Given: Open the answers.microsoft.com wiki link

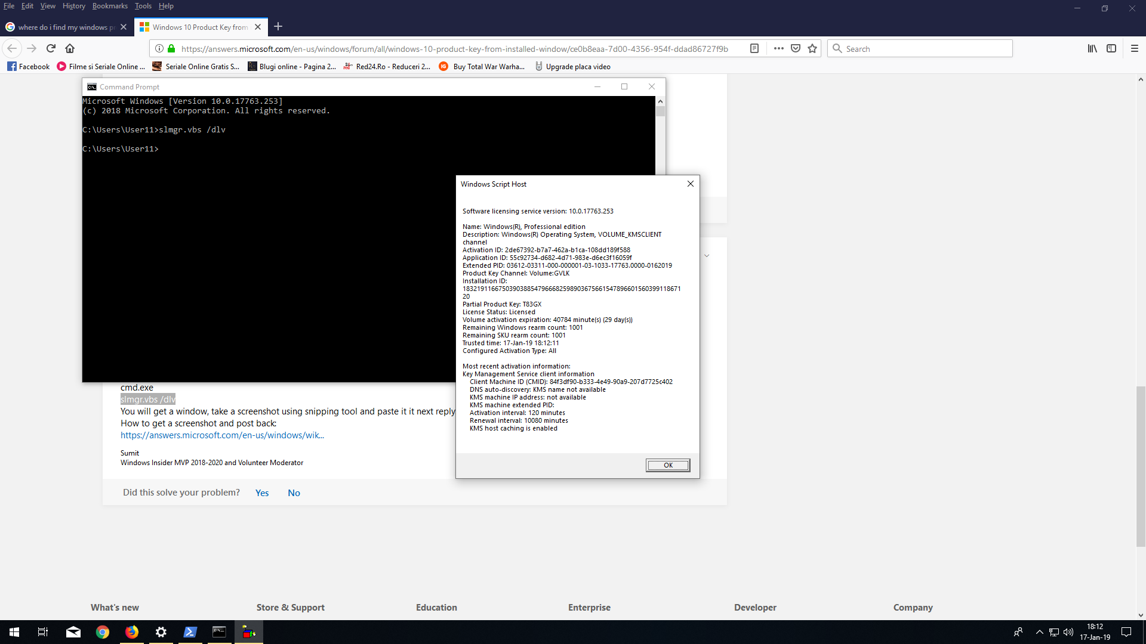Looking at the screenshot, I should pos(222,435).
